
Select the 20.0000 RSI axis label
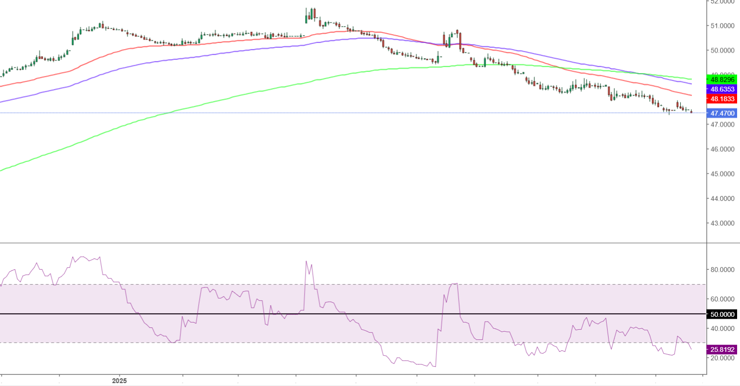pyautogui.click(x=722, y=358)
